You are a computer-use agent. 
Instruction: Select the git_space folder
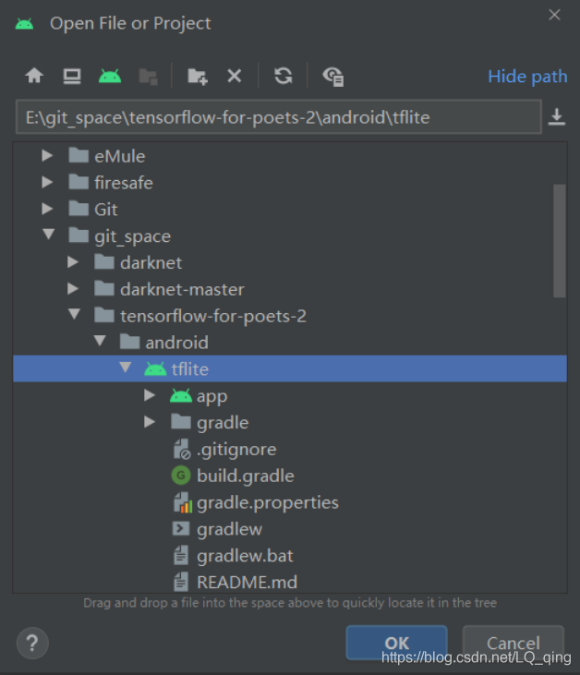(x=290, y=235)
